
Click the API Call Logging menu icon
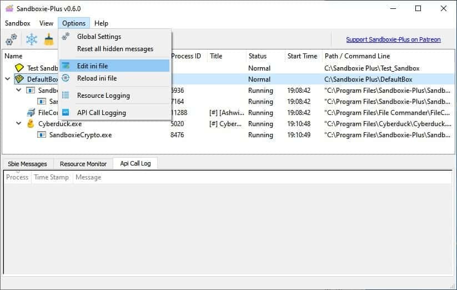tap(66, 113)
